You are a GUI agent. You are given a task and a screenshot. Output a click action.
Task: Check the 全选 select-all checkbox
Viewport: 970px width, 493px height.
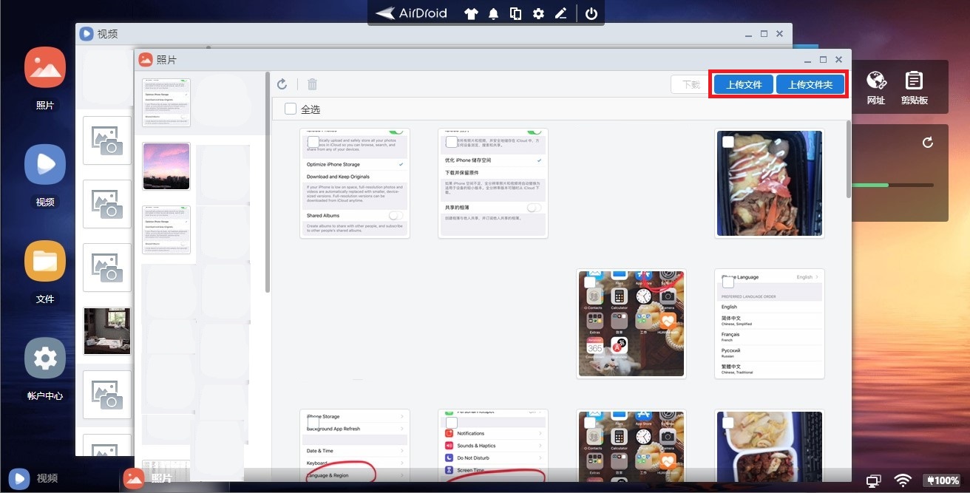(x=291, y=109)
